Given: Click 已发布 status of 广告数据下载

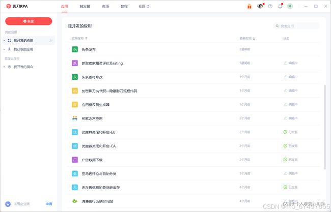Looking at the screenshot, I should 290,160.
